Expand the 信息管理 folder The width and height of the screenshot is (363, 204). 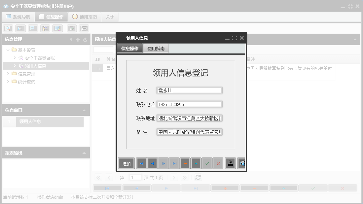(8, 73)
